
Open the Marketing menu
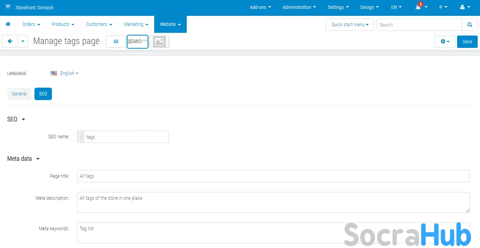click(x=136, y=24)
